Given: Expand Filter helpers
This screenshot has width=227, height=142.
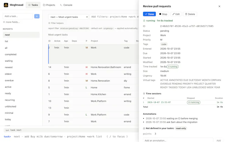Looking at the screenshot, I should 56,23.
